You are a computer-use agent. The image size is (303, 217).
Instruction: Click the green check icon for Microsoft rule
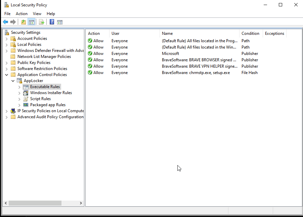pyautogui.click(x=90, y=53)
